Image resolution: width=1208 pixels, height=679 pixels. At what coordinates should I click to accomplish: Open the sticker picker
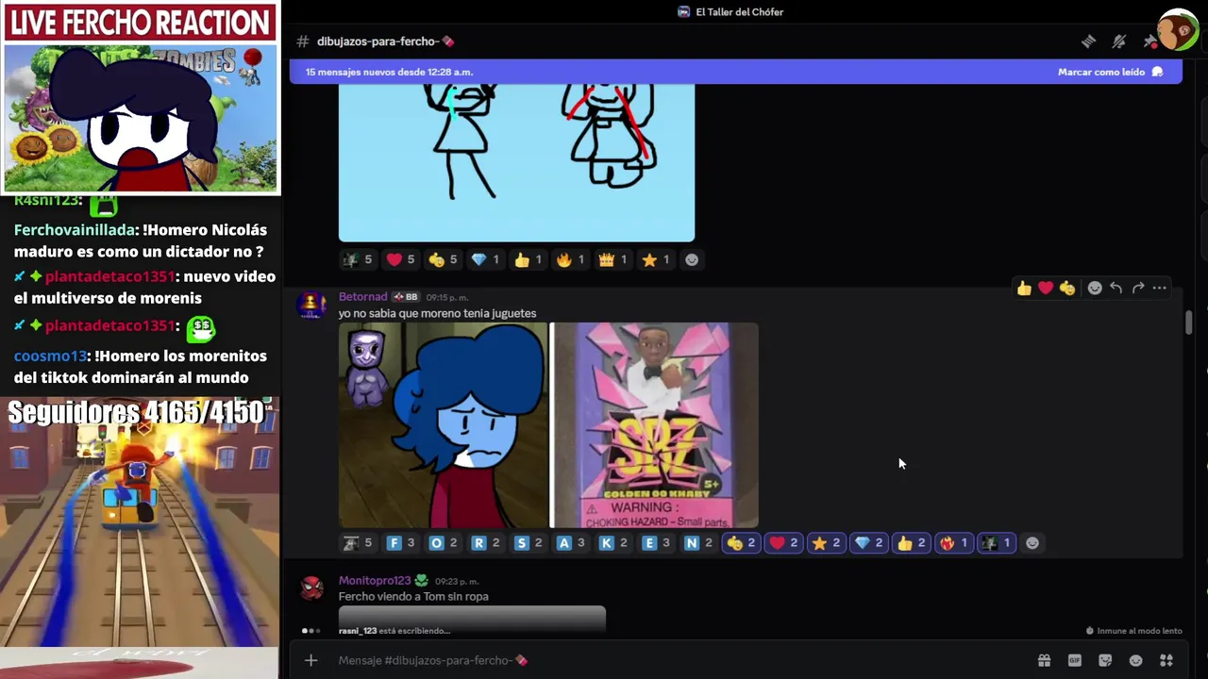[x=1105, y=660]
